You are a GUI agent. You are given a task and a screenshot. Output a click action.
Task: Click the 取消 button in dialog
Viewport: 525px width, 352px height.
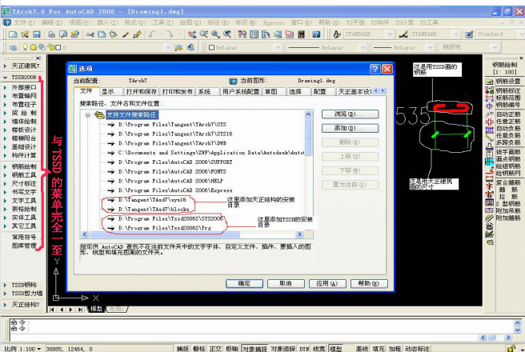(x=286, y=283)
